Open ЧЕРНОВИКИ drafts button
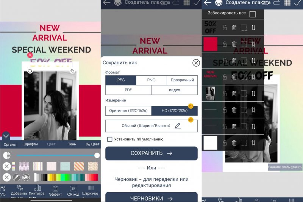Image resolution: width=303 pixels, height=202 pixels. coord(151,198)
